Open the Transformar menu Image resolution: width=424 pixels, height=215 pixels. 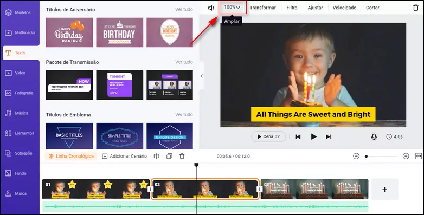pyautogui.click(x=262, y=8)
